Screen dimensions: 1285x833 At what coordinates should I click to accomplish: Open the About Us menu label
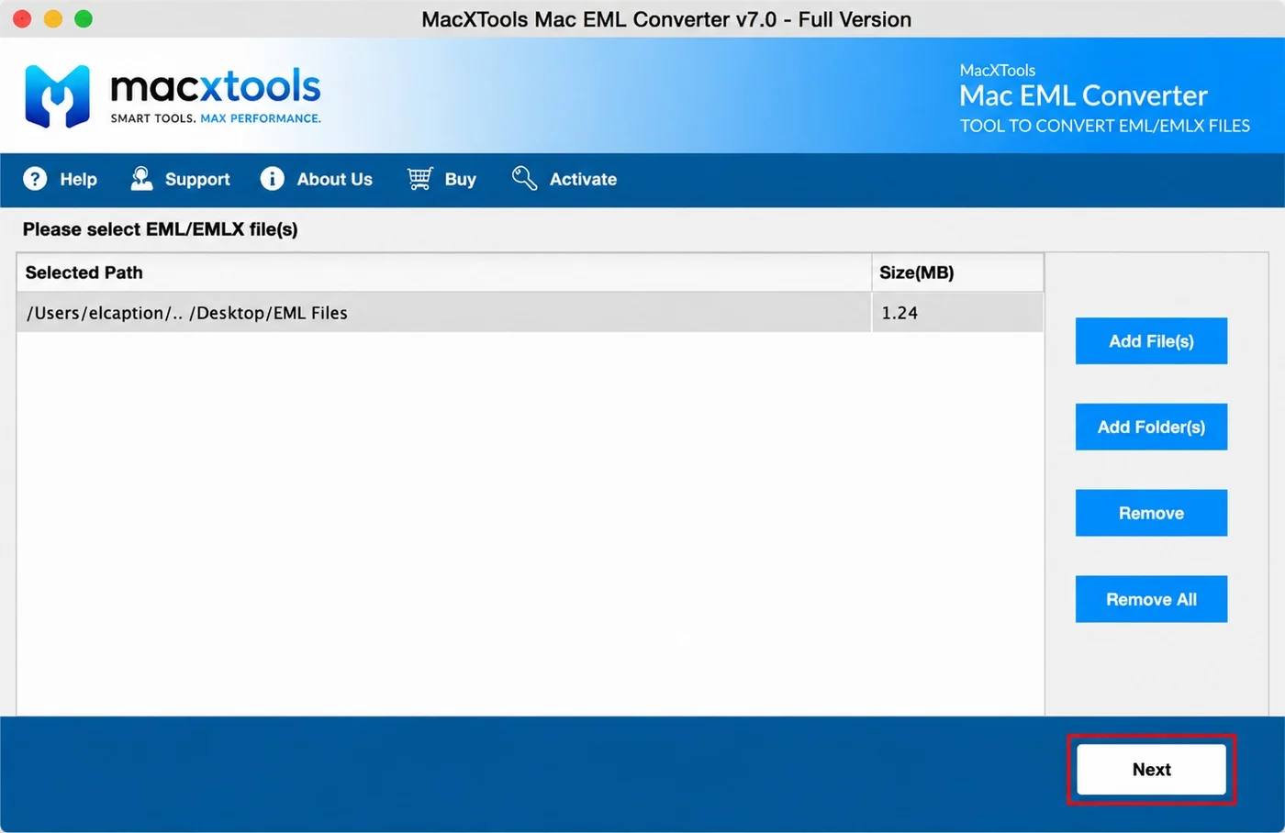tap(334, 180)
